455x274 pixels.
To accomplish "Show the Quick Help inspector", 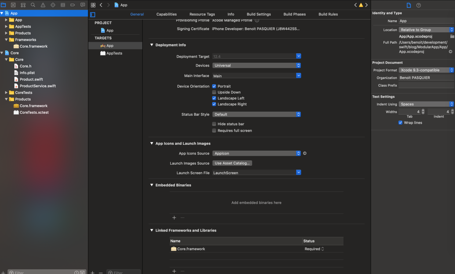I will tap(419, 5).
